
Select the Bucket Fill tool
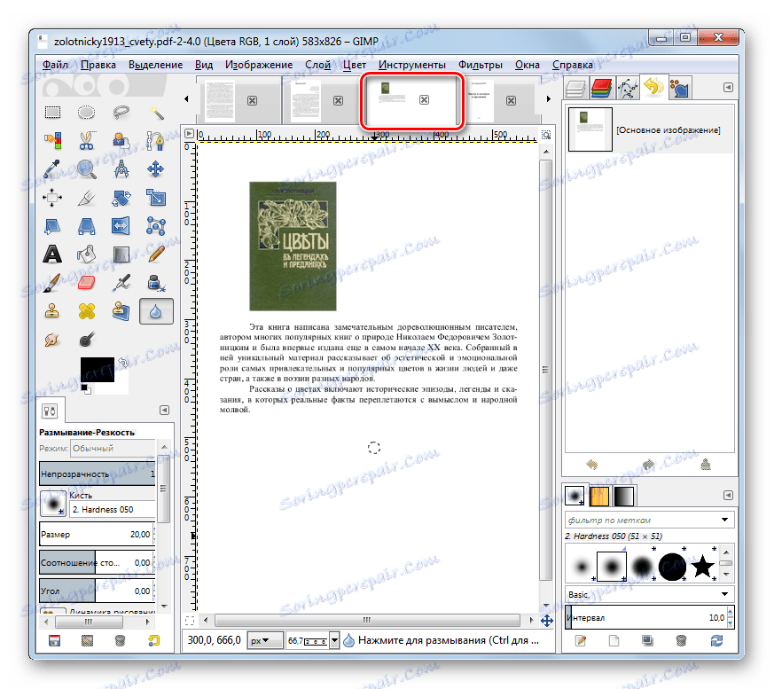[x=86, y=254]
